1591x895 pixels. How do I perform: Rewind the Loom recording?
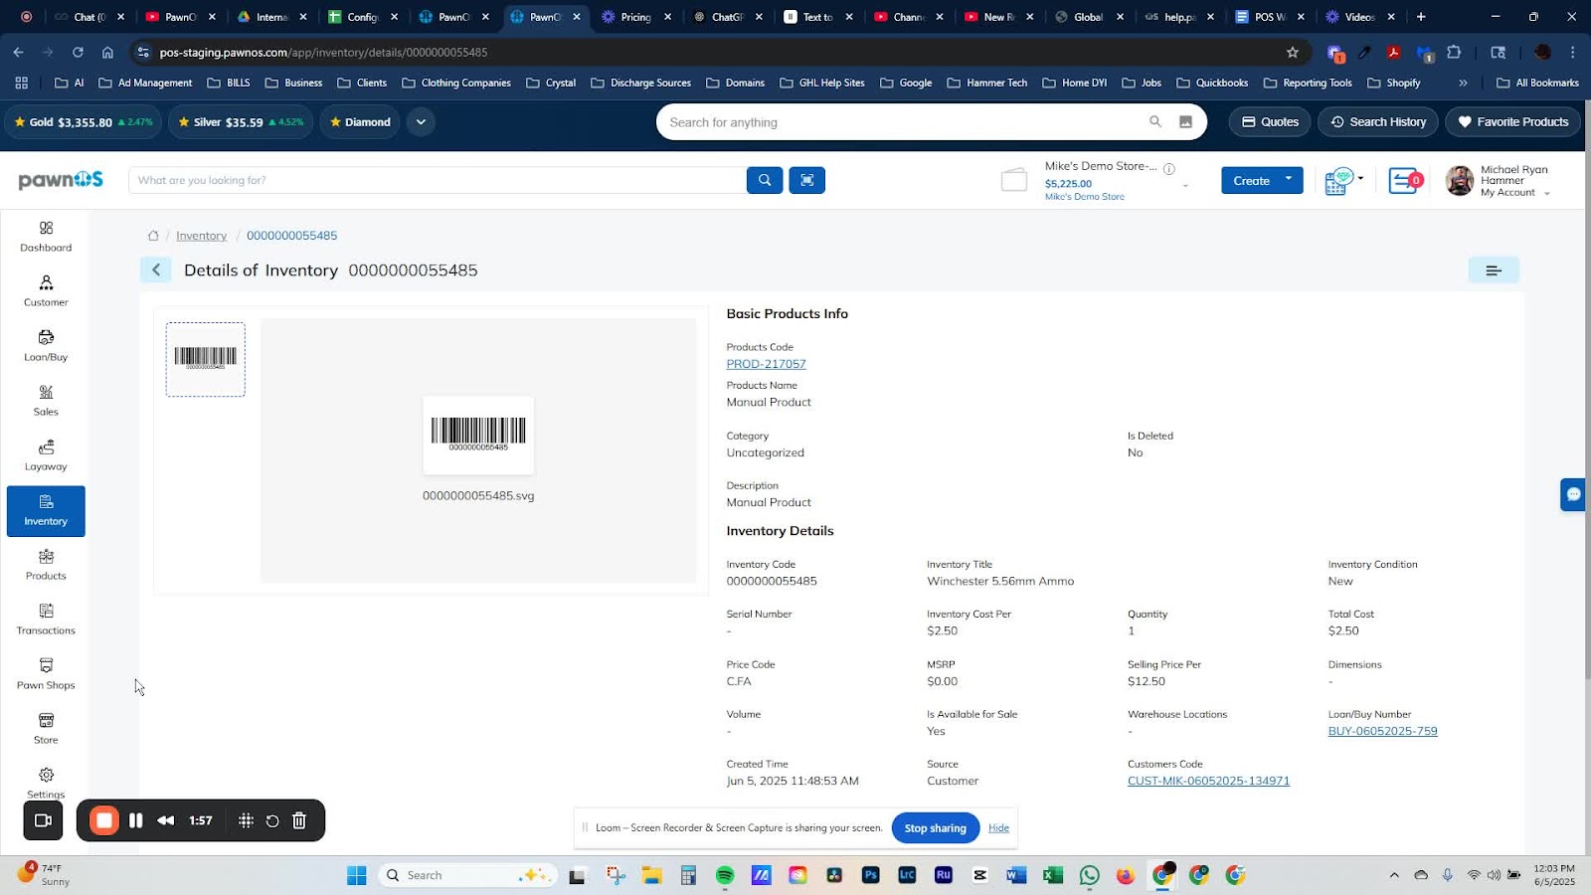[x=166, y=820]
